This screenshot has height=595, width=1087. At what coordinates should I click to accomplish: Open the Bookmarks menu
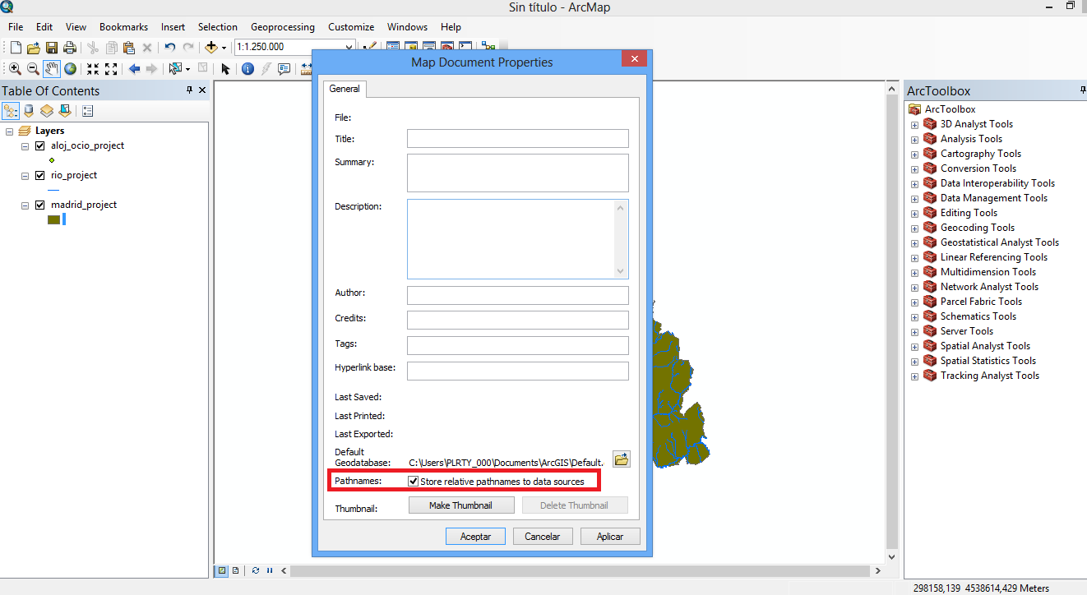click(123, 27)
